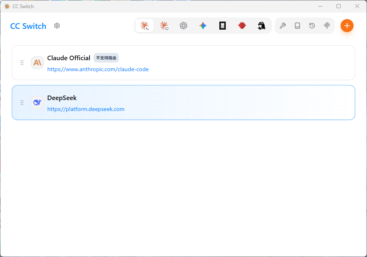Select the Claude Official provider card
367x257 pixels.
click(183, 63)
